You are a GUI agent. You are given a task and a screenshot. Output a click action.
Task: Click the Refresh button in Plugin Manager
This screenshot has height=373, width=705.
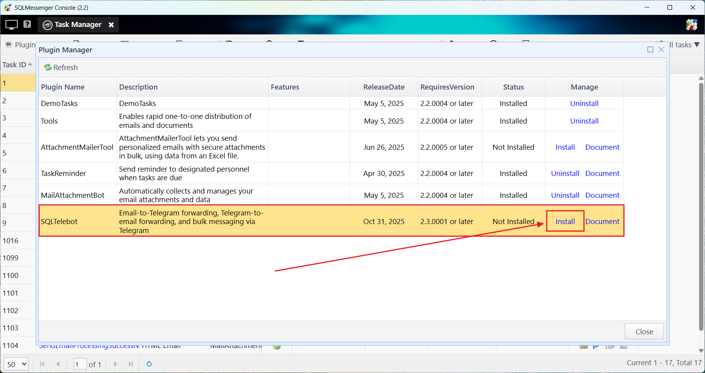point(61,67)
